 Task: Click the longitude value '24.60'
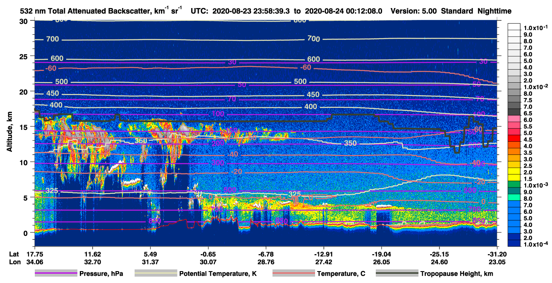439,262
